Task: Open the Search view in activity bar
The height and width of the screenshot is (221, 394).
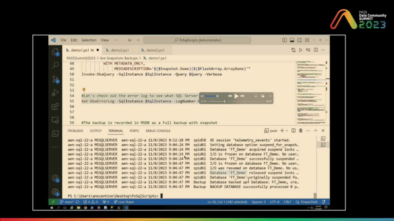Action: (x=55, y=65)
